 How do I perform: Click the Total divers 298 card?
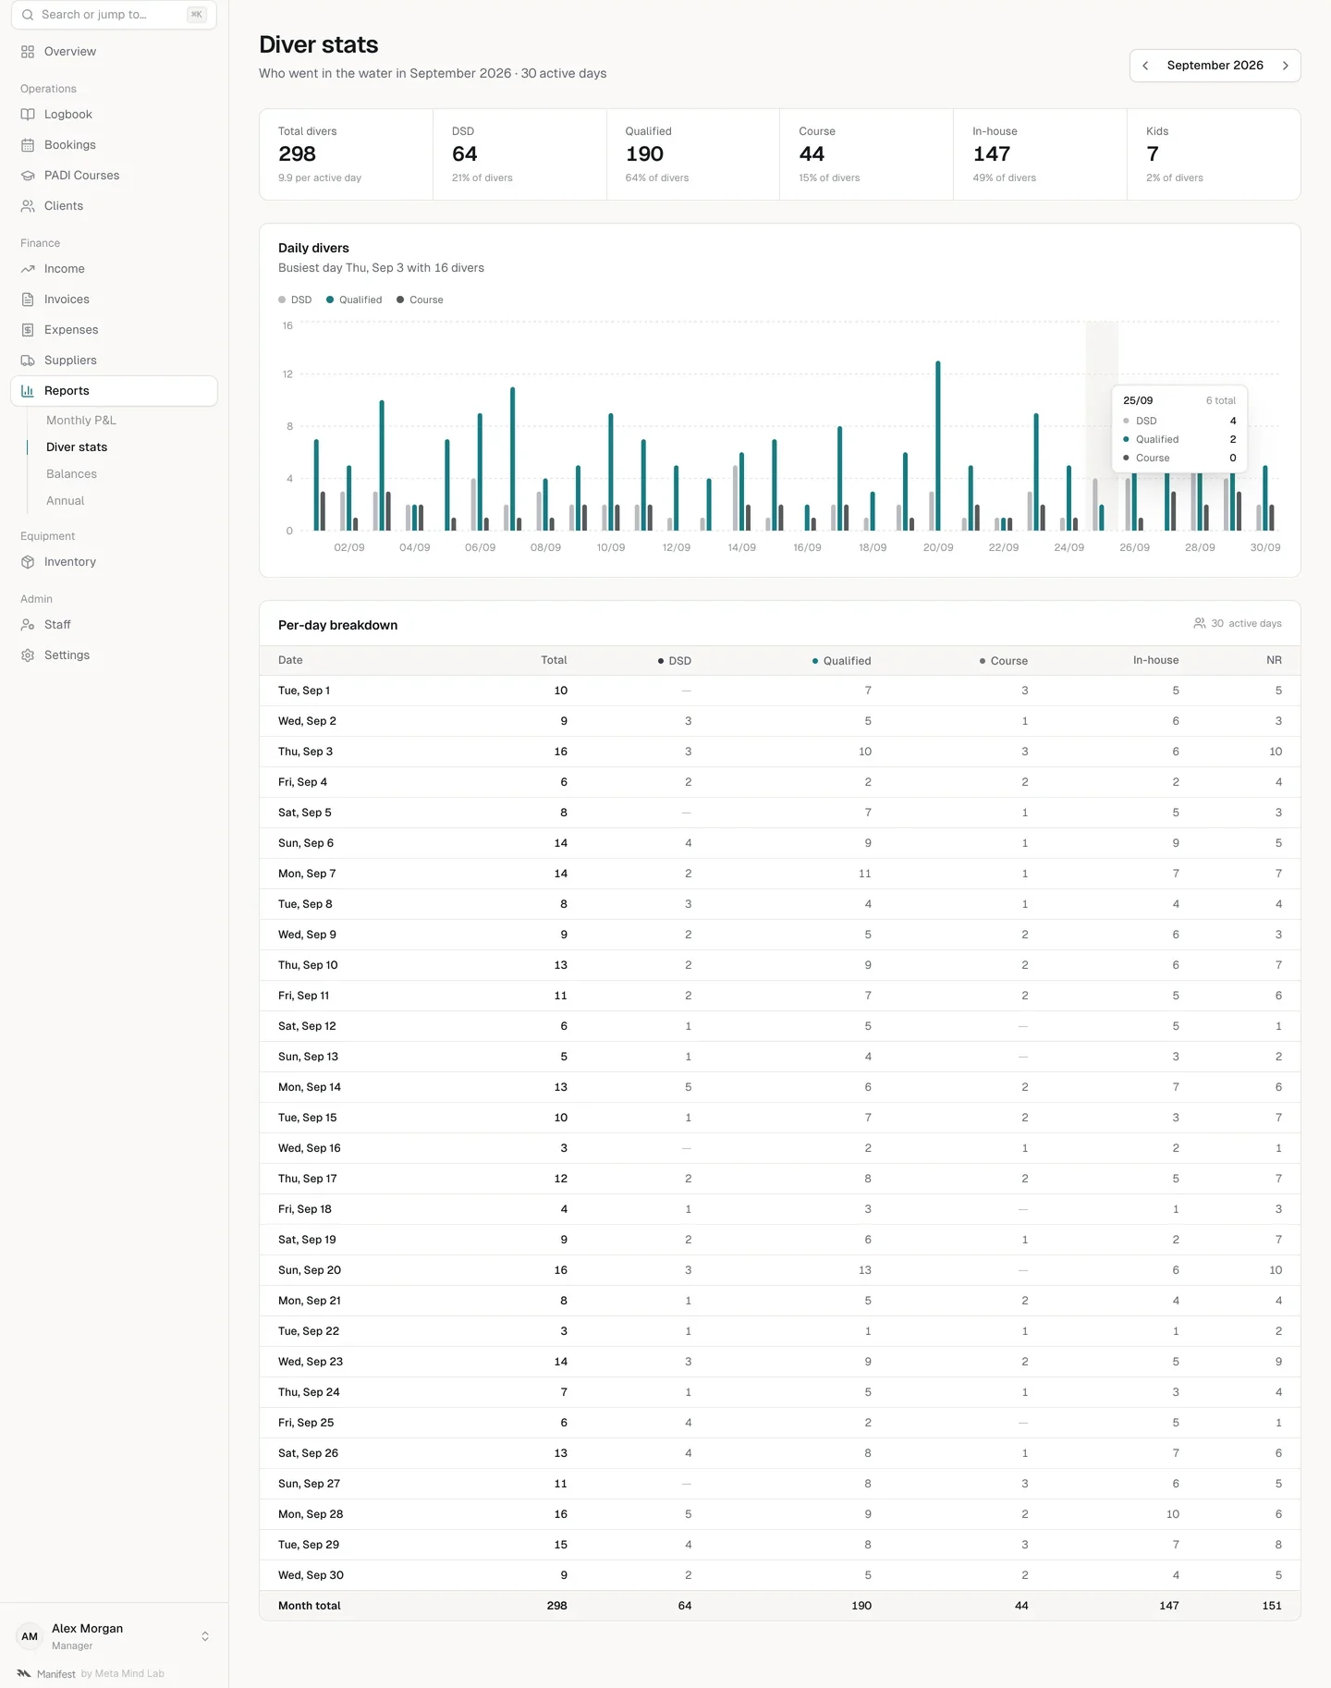(346, 154)
